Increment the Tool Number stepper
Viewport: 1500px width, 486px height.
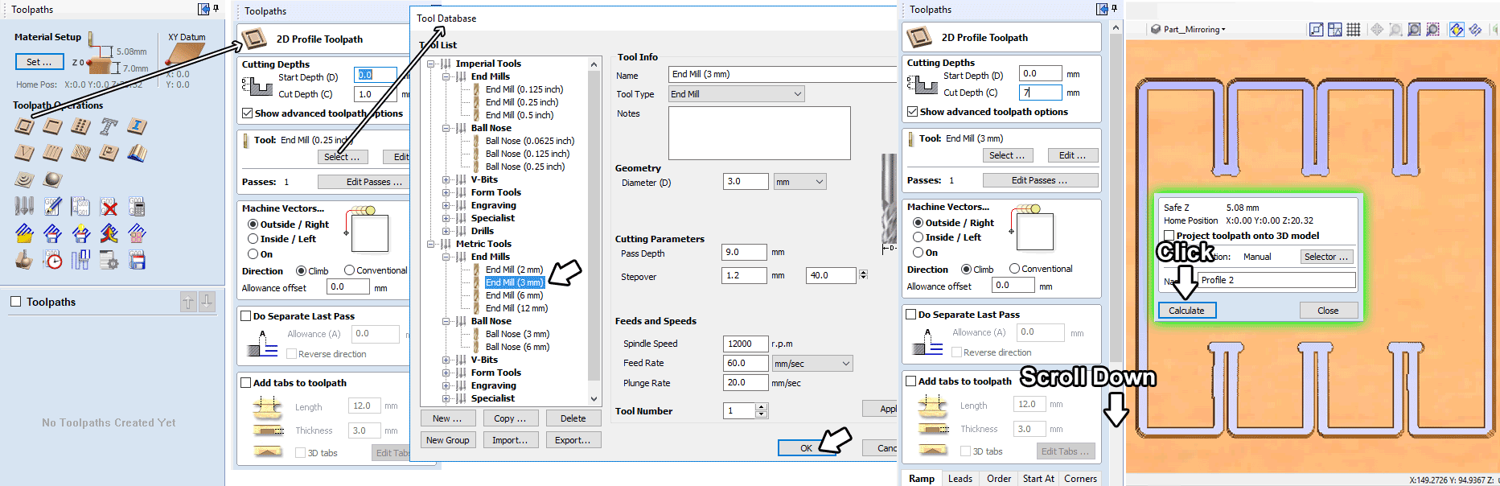point(762,407)
